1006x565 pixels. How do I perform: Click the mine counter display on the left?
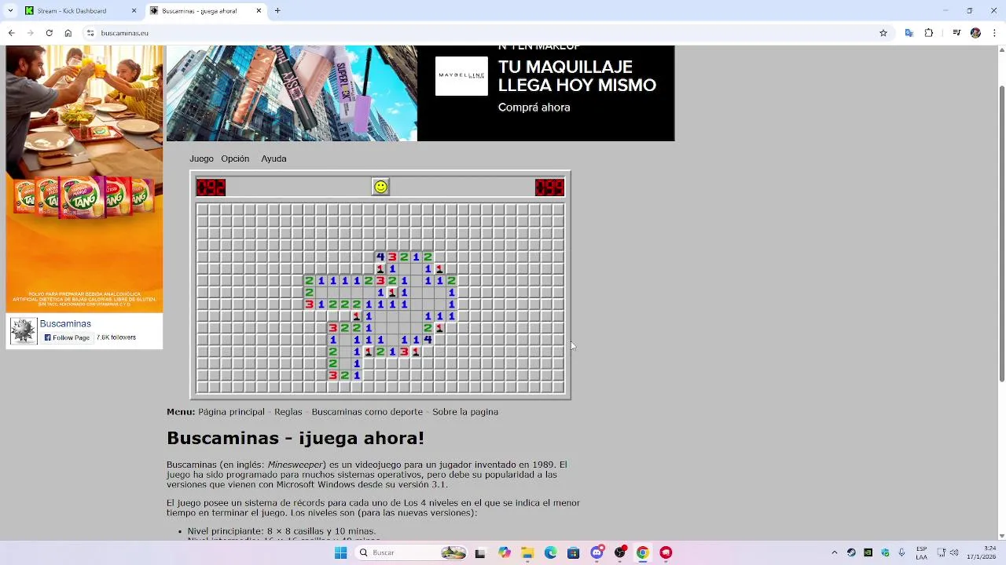point(211,187)
